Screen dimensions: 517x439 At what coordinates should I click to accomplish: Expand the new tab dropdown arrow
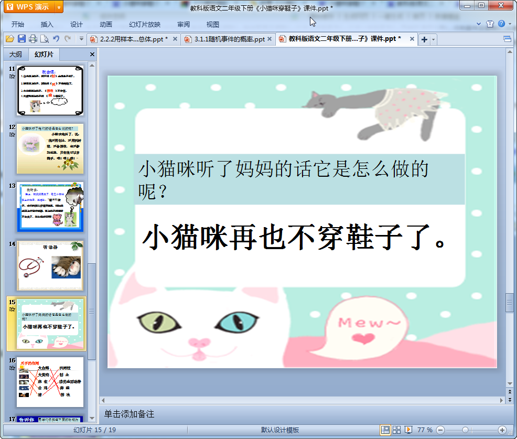pyautogui.click(x=433, y=40)
